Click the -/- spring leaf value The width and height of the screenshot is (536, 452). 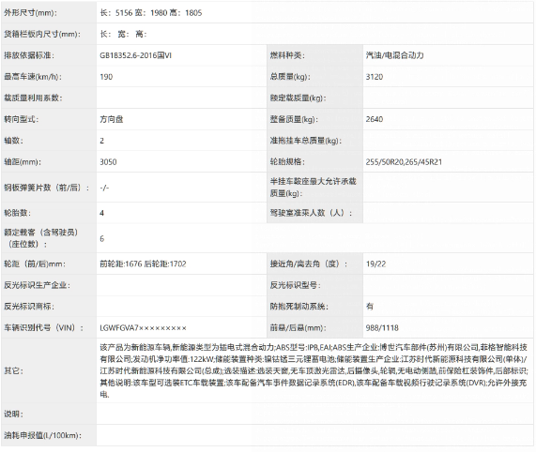click(104, 188)
